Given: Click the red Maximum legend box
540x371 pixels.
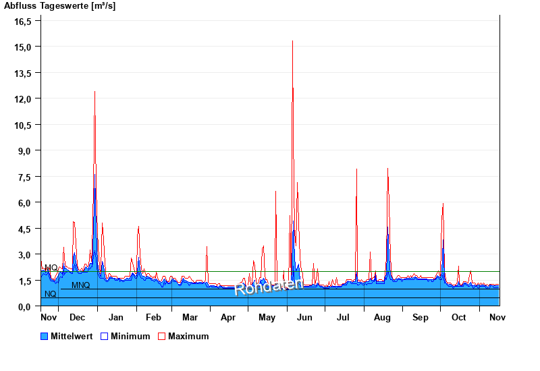Looking at the screenshot, I should click(161, 336).
